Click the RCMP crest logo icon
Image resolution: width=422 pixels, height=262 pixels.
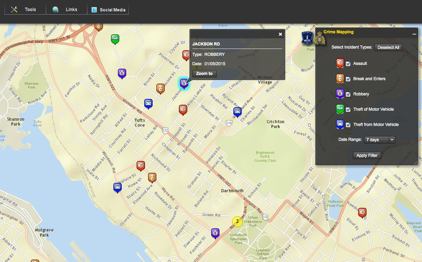point(319,38)
